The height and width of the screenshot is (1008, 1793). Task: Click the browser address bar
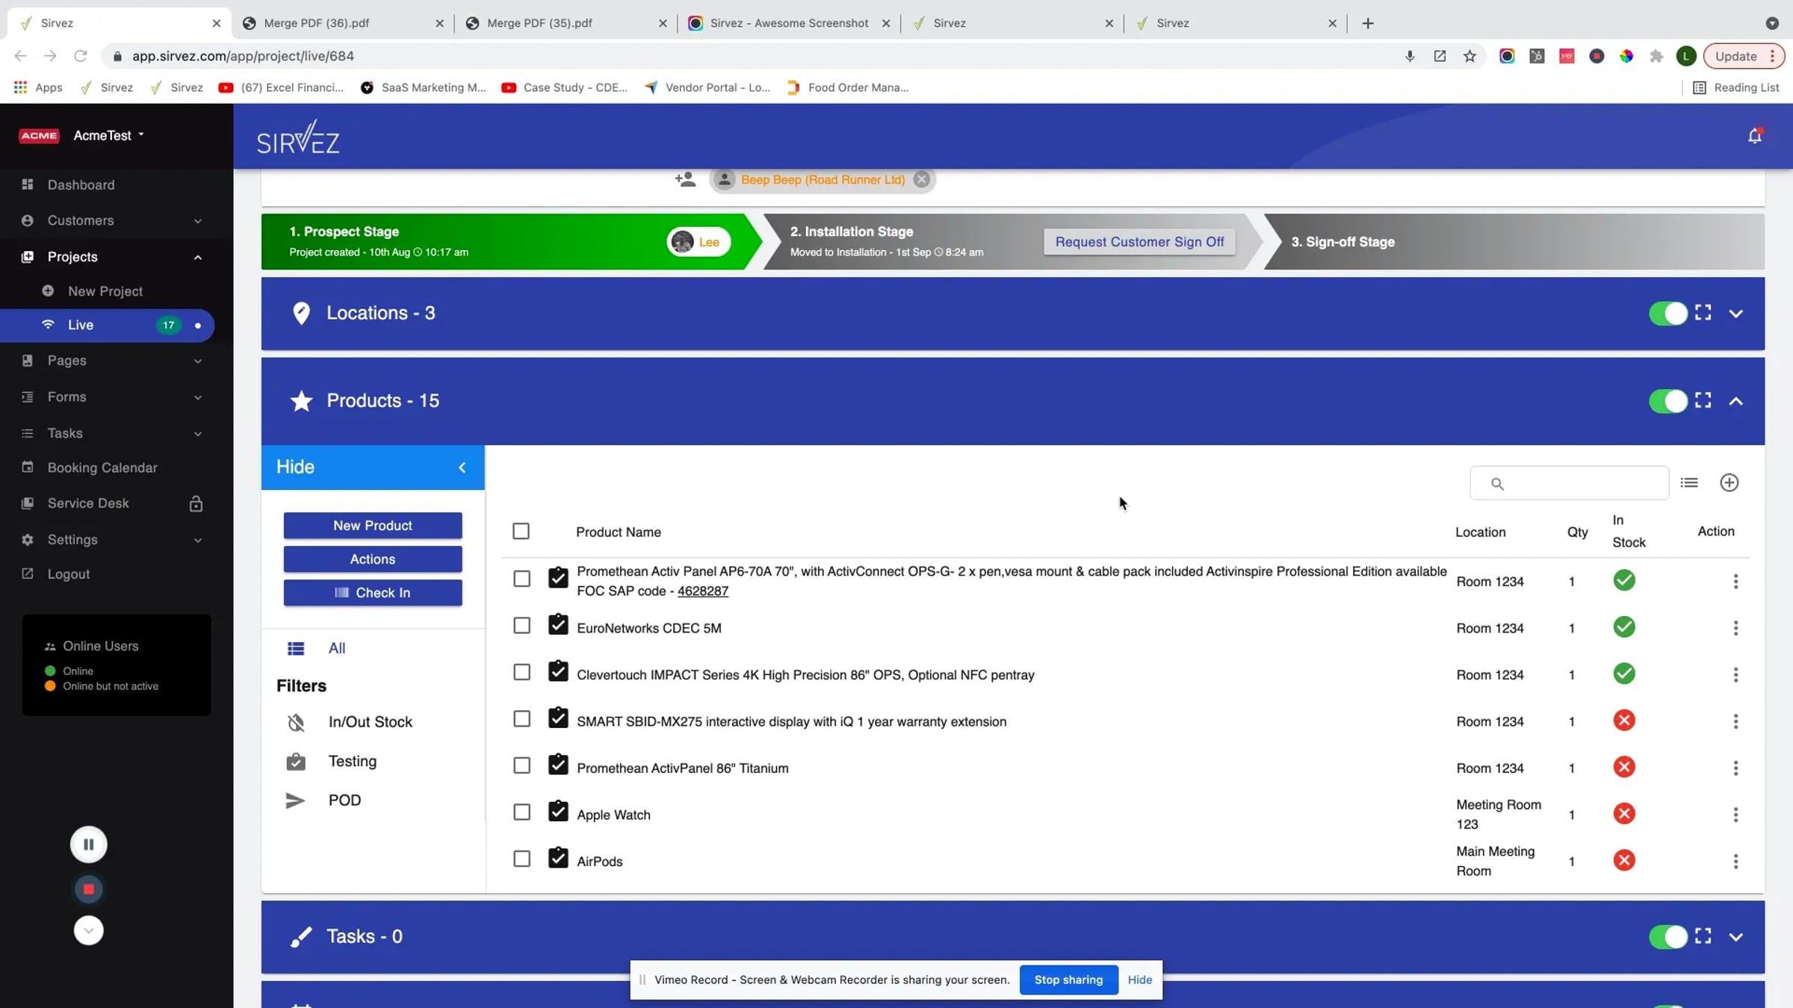[747, 56]
